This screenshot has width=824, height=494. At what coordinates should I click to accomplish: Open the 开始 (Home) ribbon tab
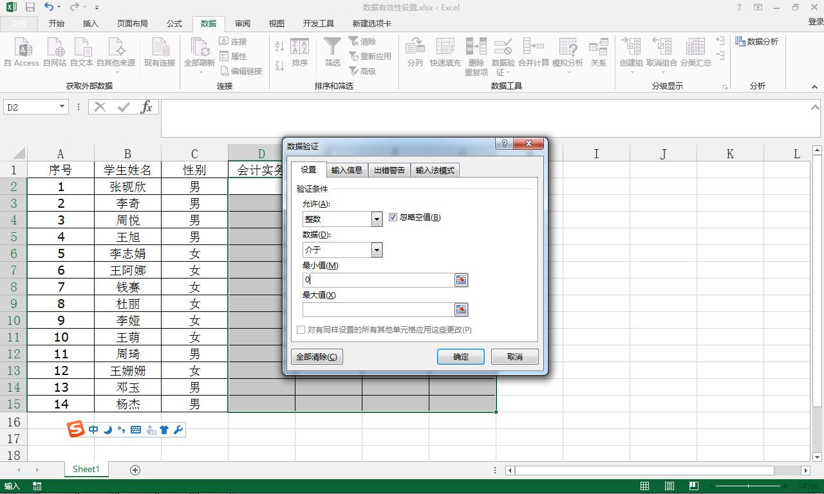[57, 23]
